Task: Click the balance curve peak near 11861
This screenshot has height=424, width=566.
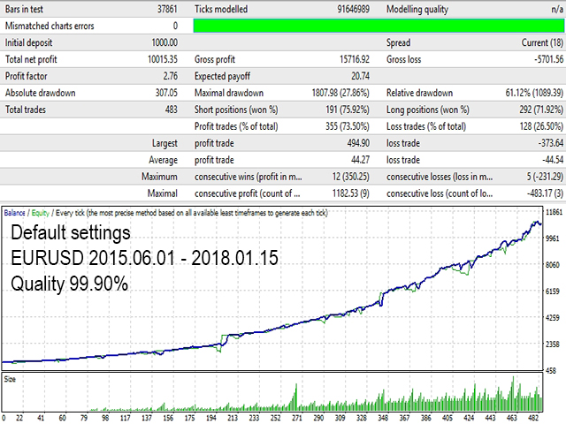Action: 537,222
